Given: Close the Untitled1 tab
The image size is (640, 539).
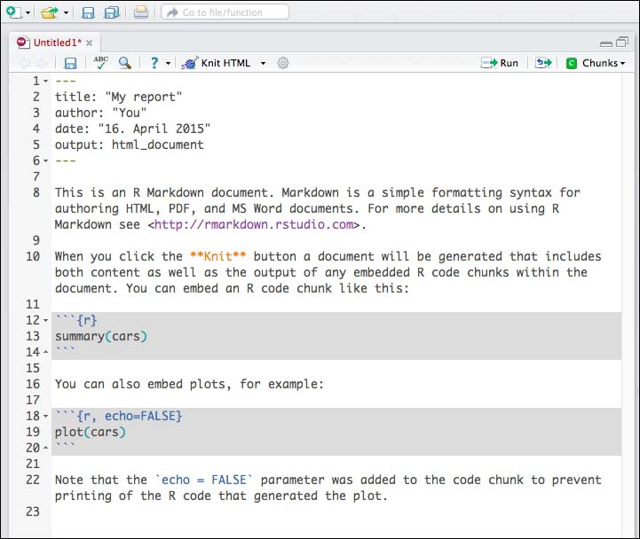Looking at the screenshot, I should point(90,43).
